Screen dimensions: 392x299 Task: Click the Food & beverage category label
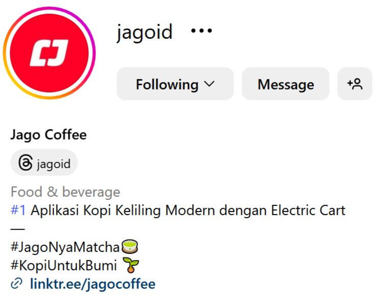[65, 192]
